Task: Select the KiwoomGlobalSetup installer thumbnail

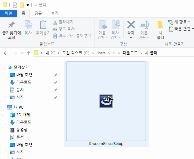Action: [x=106, y=101]
